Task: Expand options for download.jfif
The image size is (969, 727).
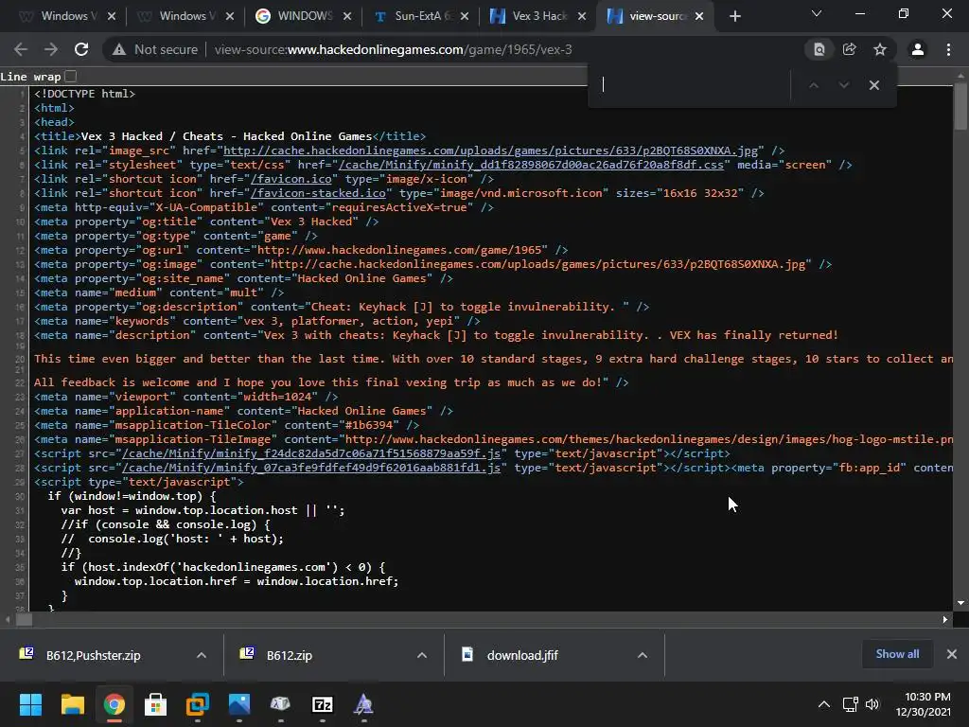Action: coord(643,655)
